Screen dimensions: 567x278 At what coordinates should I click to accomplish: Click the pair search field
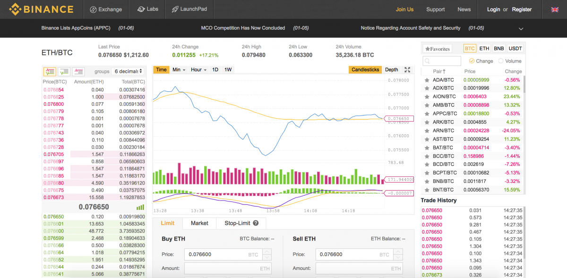click(442, 61)
